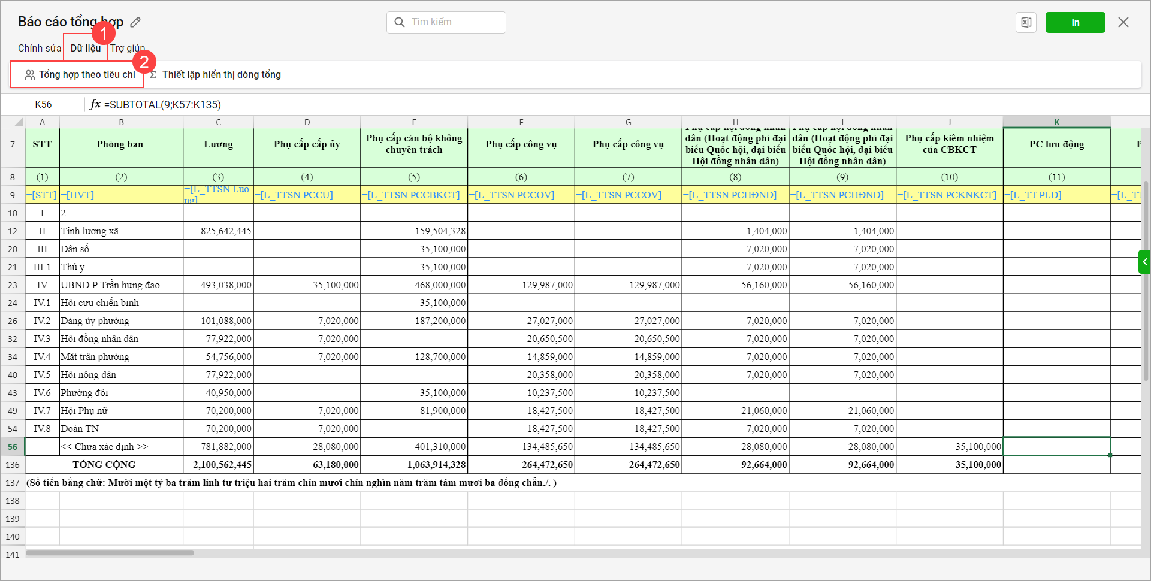Image resolution: width=1151 pixels, height=581 pixels.
Task: Click the Excel export icon
Action: coord(1026,22)
